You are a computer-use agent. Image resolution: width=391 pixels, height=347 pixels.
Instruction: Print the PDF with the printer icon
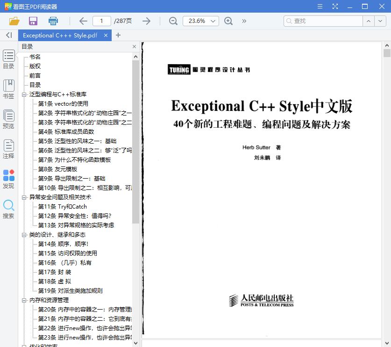coord(53,21)
